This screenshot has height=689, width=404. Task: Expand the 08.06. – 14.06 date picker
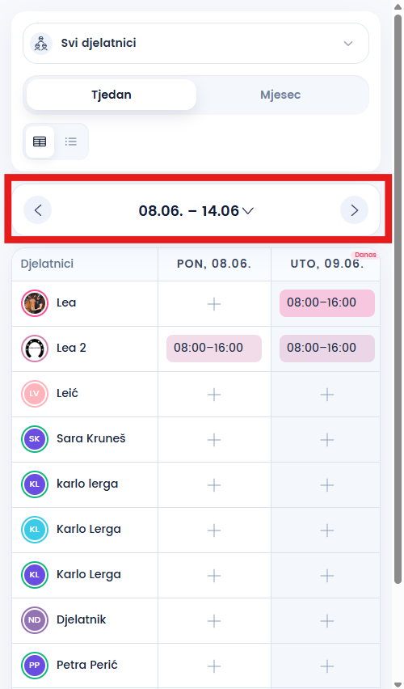(x=196, y=210)
